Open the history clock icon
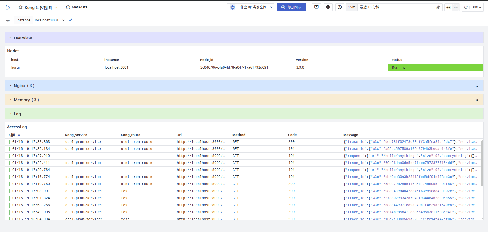Image resolution: width=488 pixels, height=232 pixels. 340,7
